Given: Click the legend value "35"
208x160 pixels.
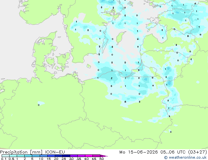Looking at the screenshot, I should pyautogui.click(x=79, y=159).
